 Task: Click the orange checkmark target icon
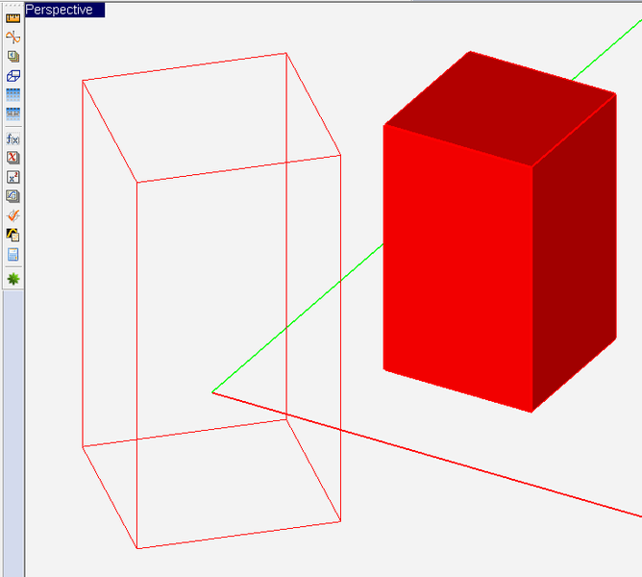click(x=13, y=215)
